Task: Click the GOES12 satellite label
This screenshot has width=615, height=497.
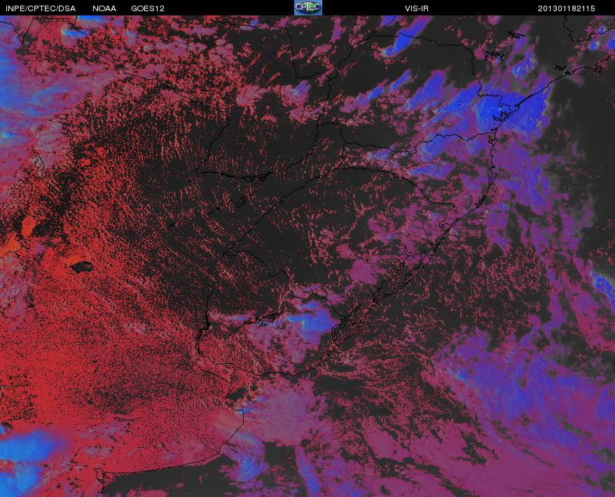Action: (x=148, y=8)
